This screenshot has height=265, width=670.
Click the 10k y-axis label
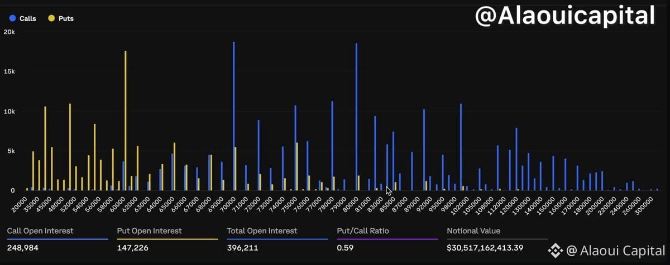(9, 111)
